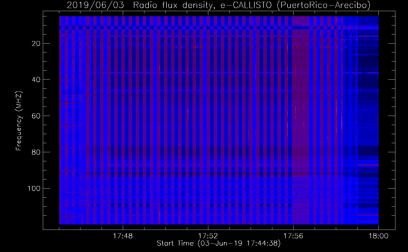Click the 18:00 time tick label
Screen dimensions: 408x252
[x=378, y=236]
